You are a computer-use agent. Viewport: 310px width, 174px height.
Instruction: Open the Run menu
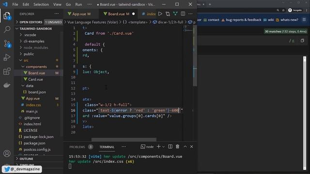point(78,4)
